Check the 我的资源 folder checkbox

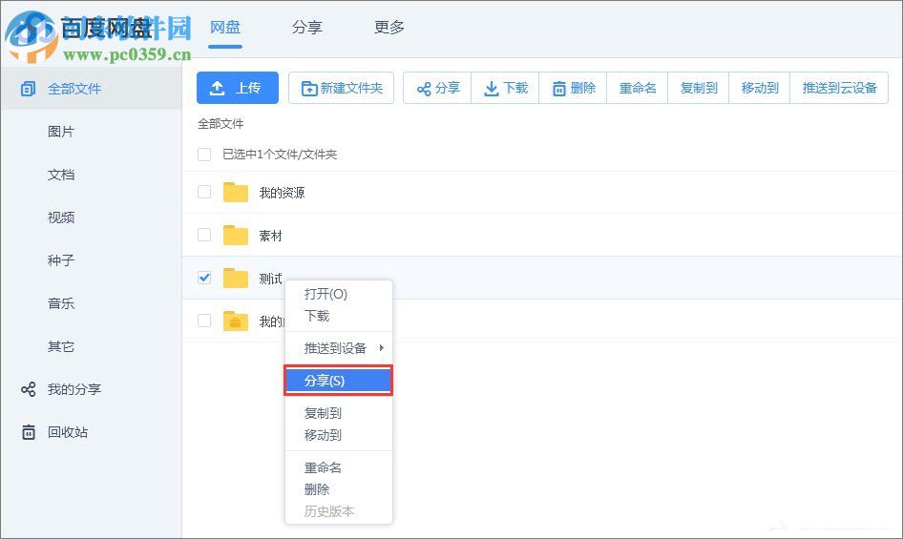tap(204, 192)
